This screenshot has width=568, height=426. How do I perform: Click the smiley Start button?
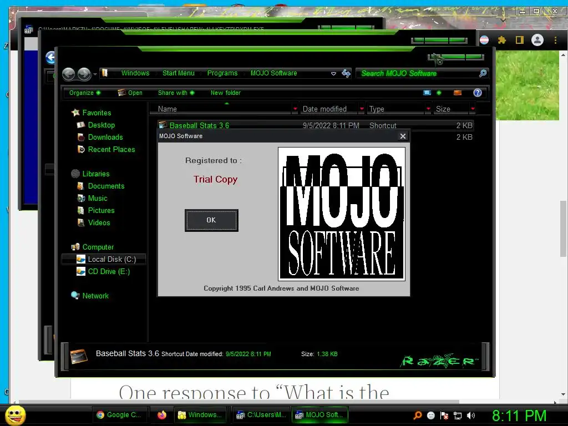15,415
